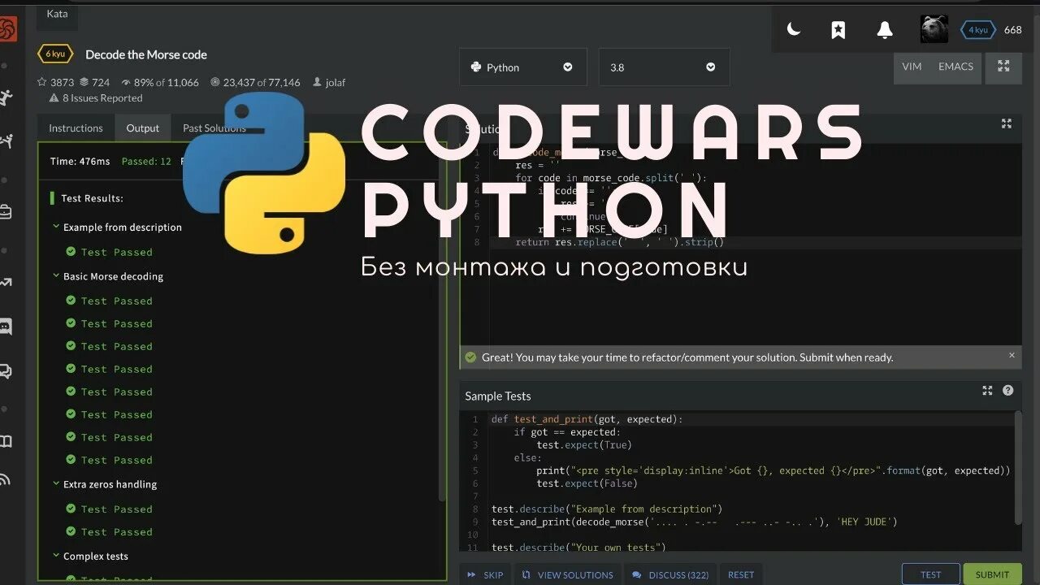Run tests with TEST button
1040x585 pixels.
coord(931,574)
